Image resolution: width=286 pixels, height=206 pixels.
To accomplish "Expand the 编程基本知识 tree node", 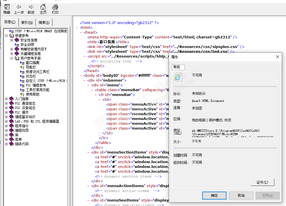I will tap(6, 117).
